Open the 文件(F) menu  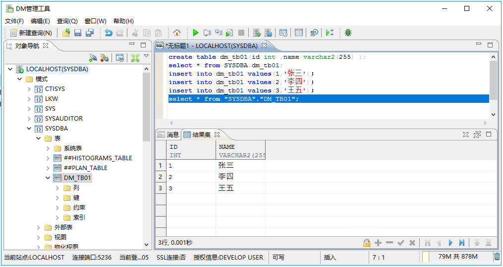click(14, 21)
